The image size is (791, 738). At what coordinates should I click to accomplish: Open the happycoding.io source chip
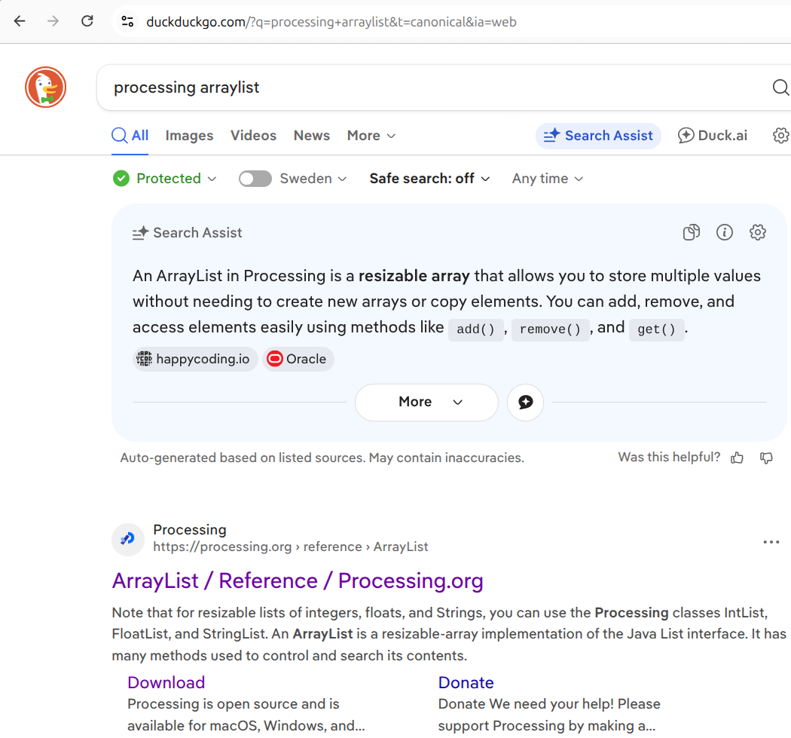[x=195, y=359]
